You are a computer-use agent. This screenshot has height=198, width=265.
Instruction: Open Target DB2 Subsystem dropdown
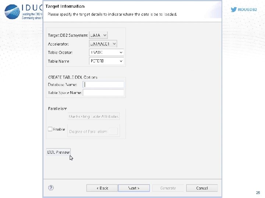pos(98,35)
